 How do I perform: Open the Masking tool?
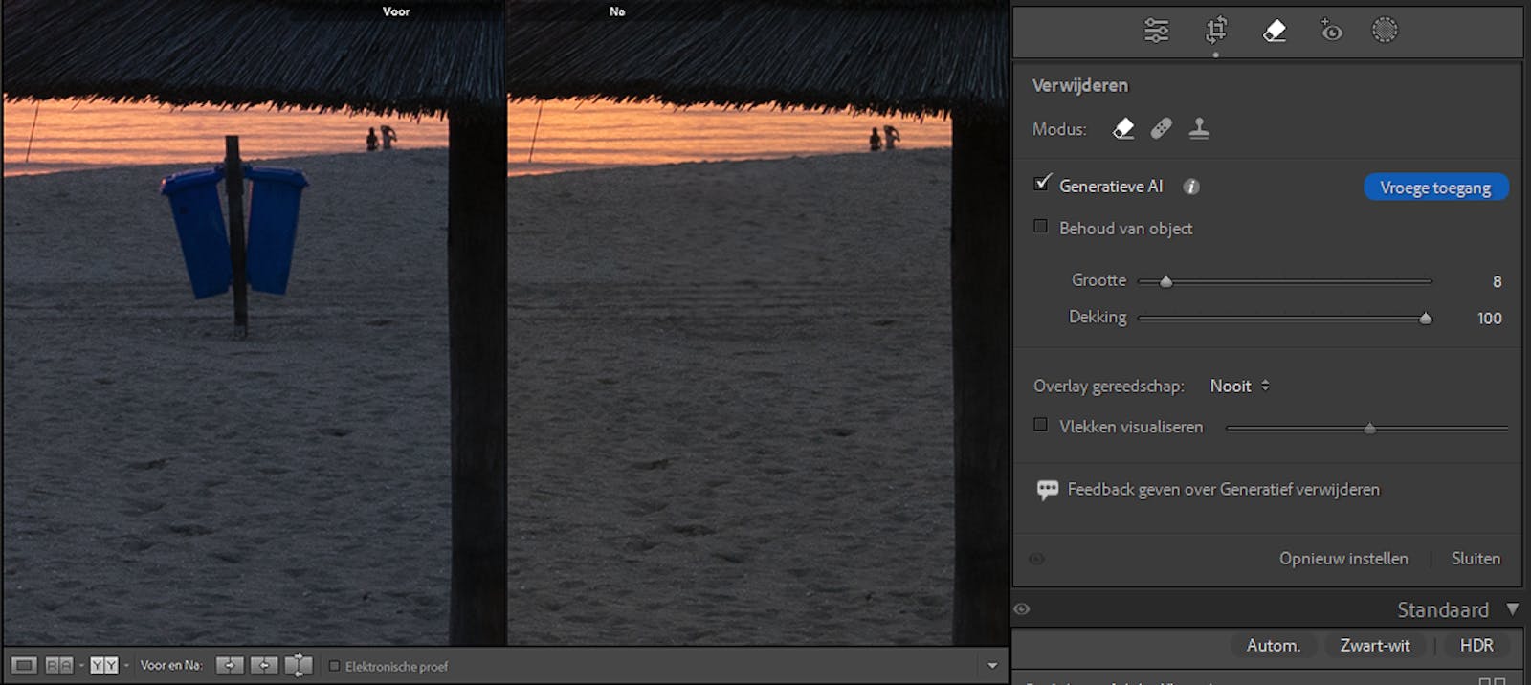click(1385, 31)
